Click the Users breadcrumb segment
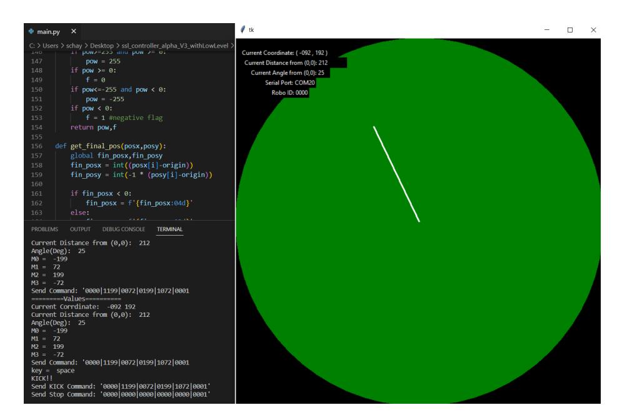 tap(51, 46)
